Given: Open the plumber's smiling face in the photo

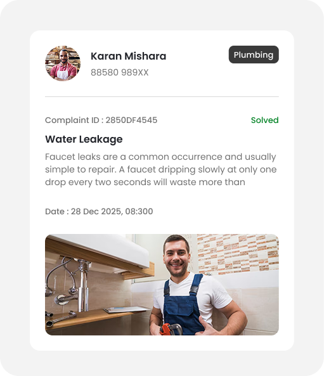Looking at the screenshot, I should click(177, 257).
